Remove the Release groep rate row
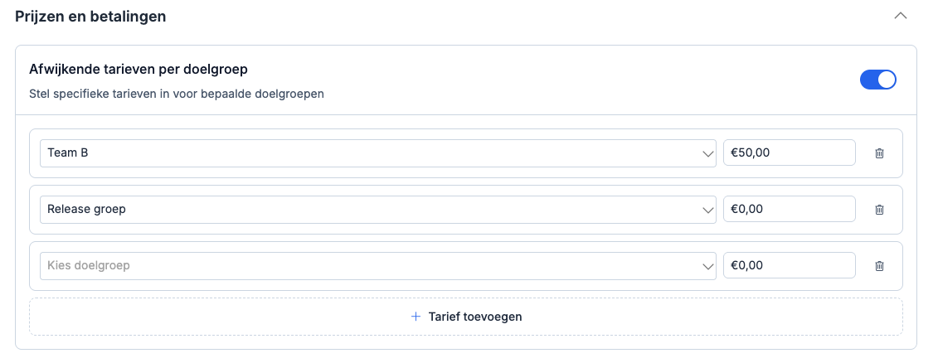 pyautogui.click(x=879, y=210)
